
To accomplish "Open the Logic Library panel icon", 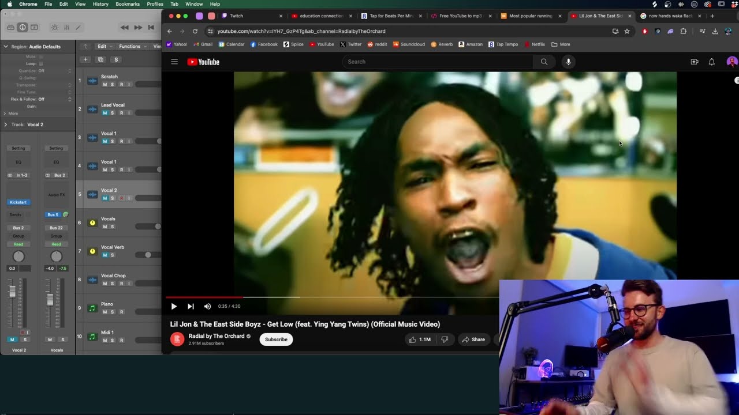I will click(x=10, y=27).
